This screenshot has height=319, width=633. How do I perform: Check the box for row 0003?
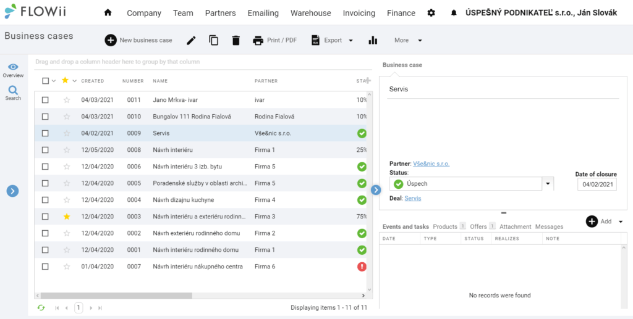point(45,217)
